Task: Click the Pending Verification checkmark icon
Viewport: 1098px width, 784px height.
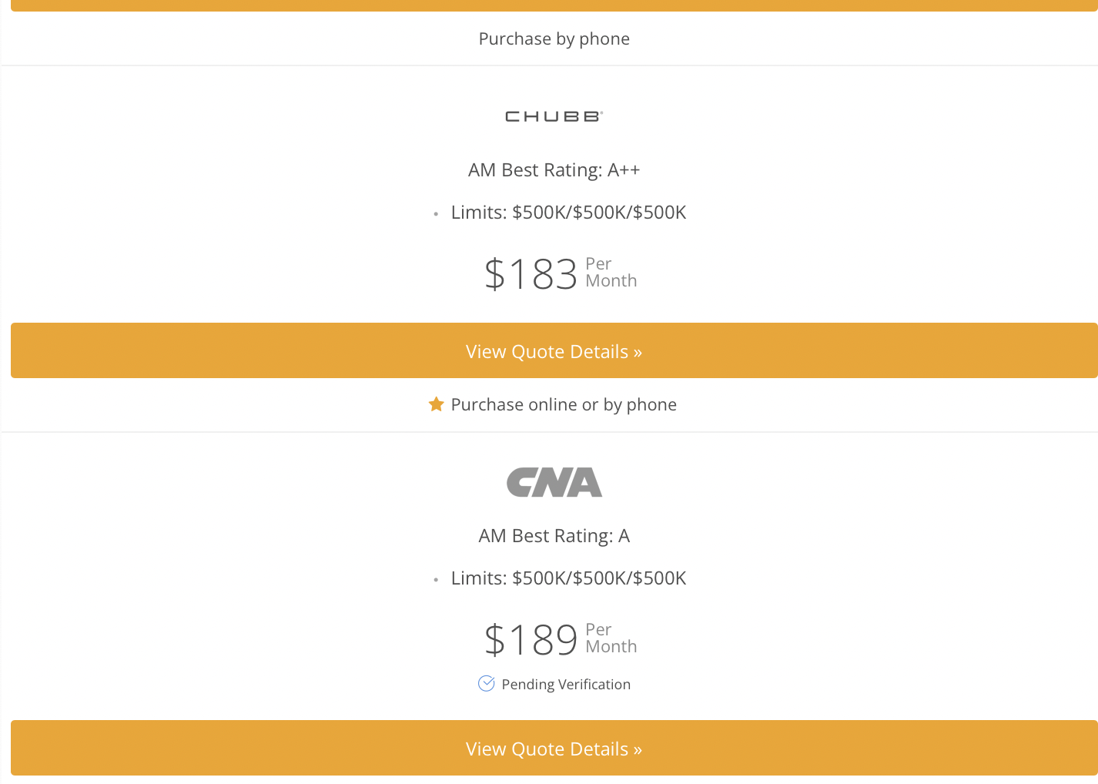Action: tap(486, 684)
